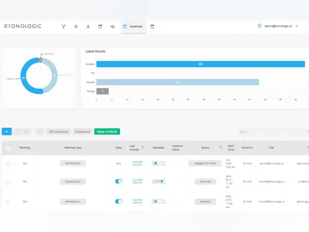309x232 pixels.
Task: Click the blue plus add instance button
Action: pyautogui.click(x=7, y=131)
